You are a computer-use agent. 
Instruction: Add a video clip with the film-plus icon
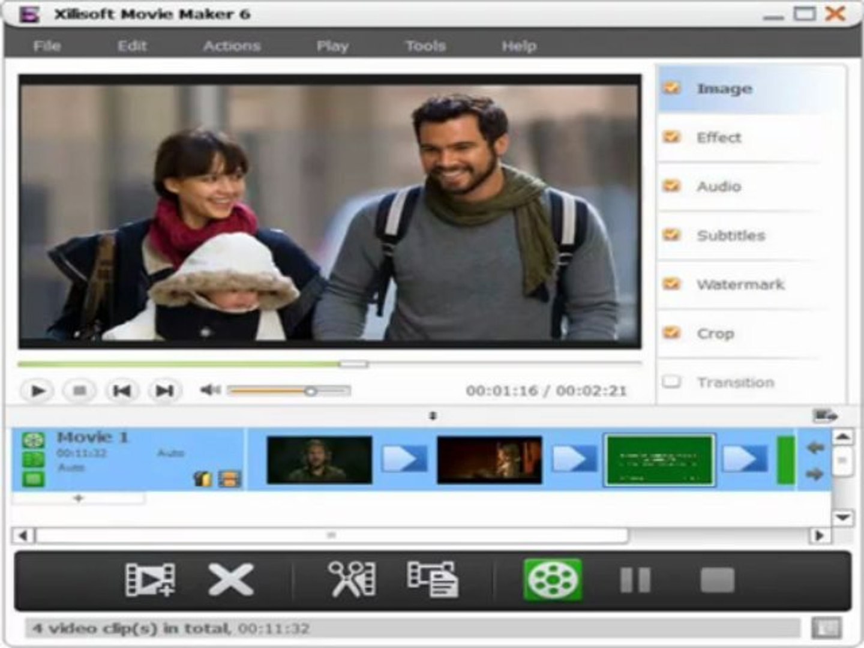pos(150,580)
